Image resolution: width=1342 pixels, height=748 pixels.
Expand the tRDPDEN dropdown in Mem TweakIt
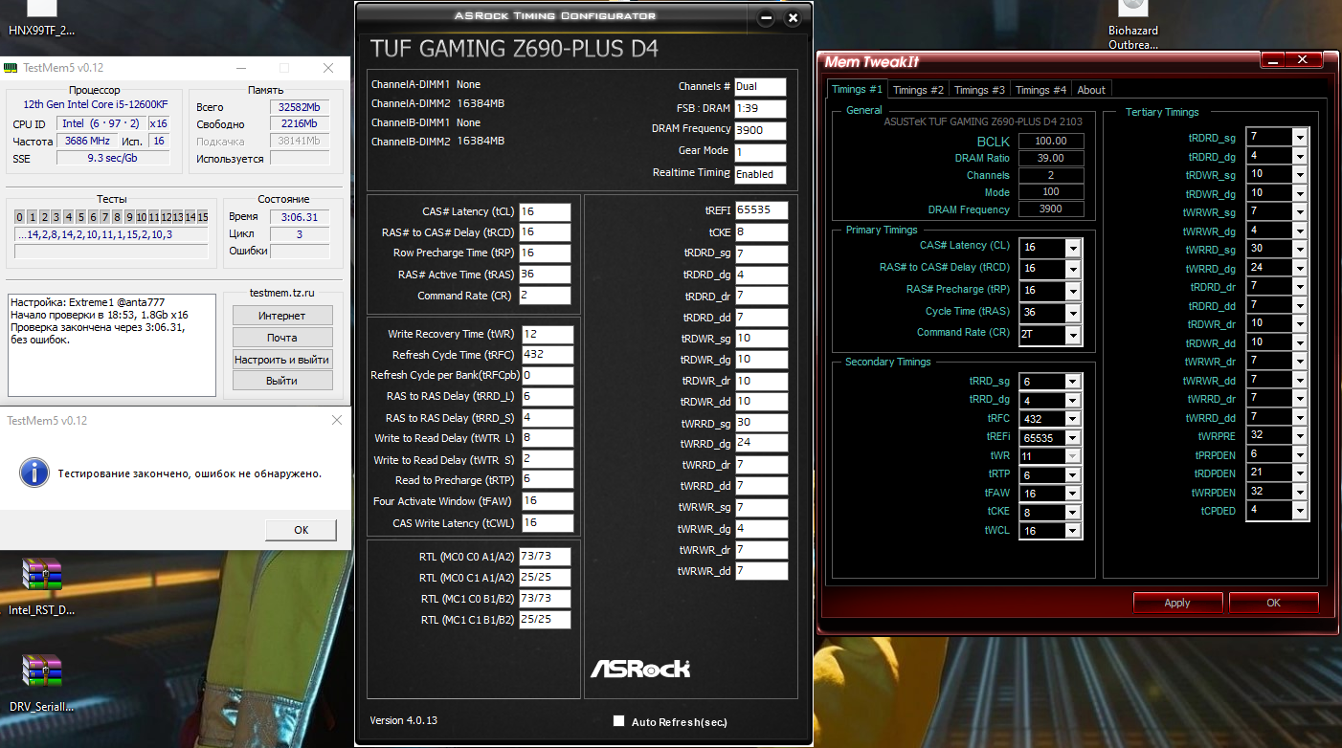click(x=1299, y=473)
